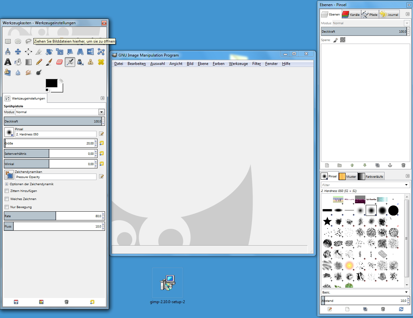Open the Filter menu in menu bar
This screenshot has height=318, width=413.
[x=256, y=64]
